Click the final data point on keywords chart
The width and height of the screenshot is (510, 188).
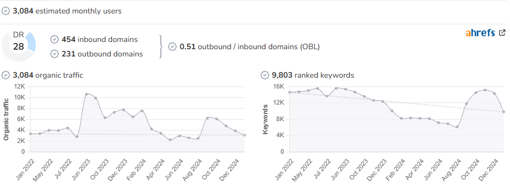point(504,112)
